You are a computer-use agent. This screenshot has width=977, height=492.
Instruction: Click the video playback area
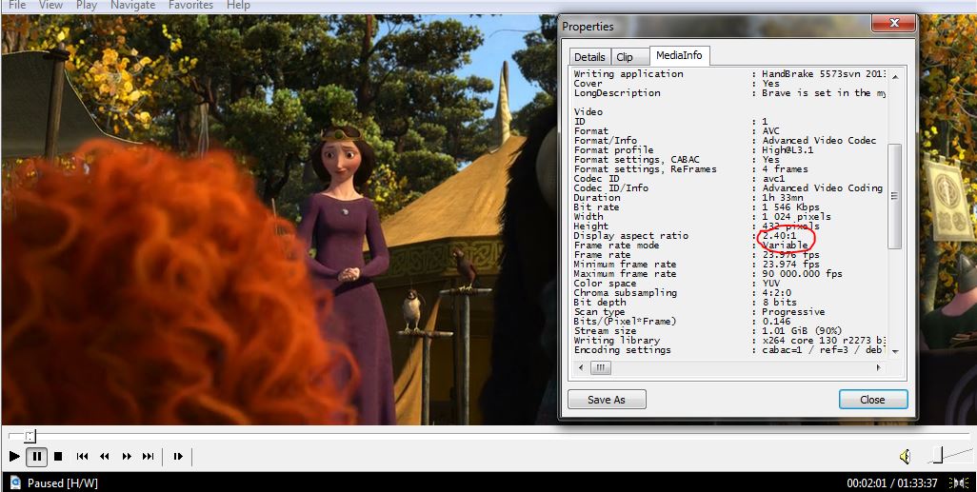tap(280, 218)
